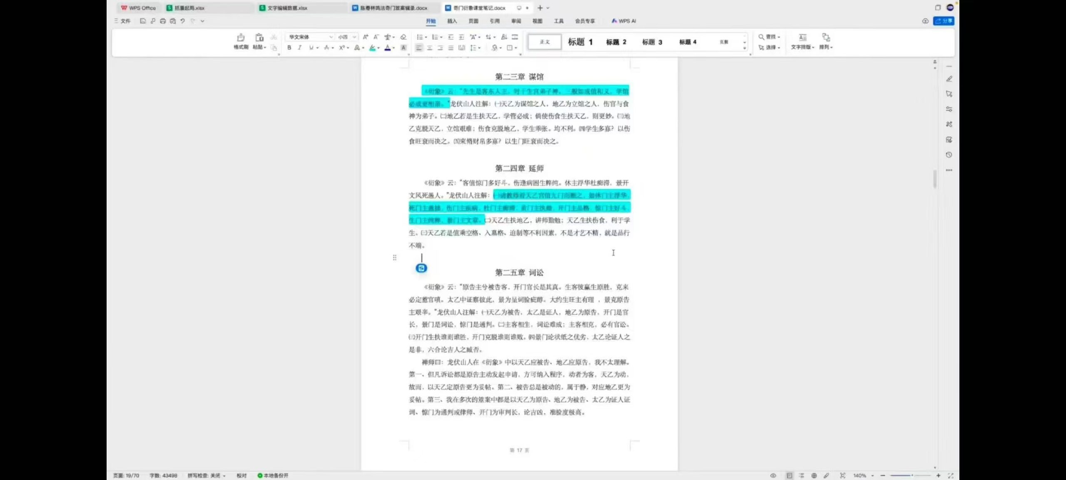Click the Save icon in quick toolbar

click(x=143, y=21)
